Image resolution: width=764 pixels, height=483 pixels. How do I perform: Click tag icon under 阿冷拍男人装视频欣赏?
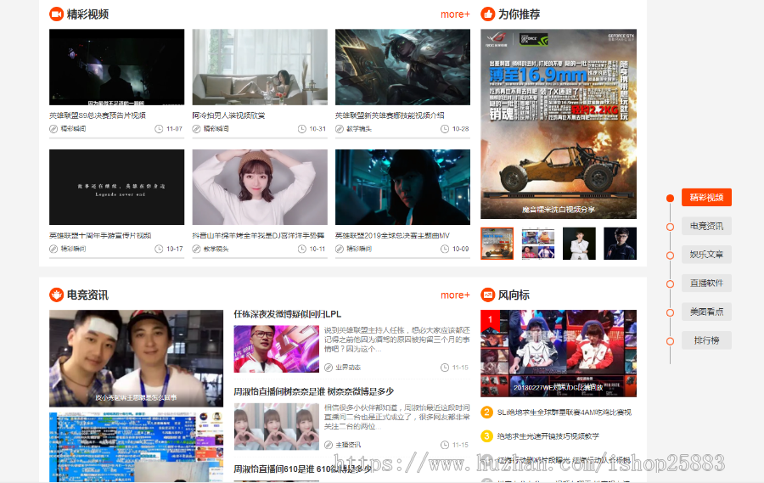click(196, 129)
